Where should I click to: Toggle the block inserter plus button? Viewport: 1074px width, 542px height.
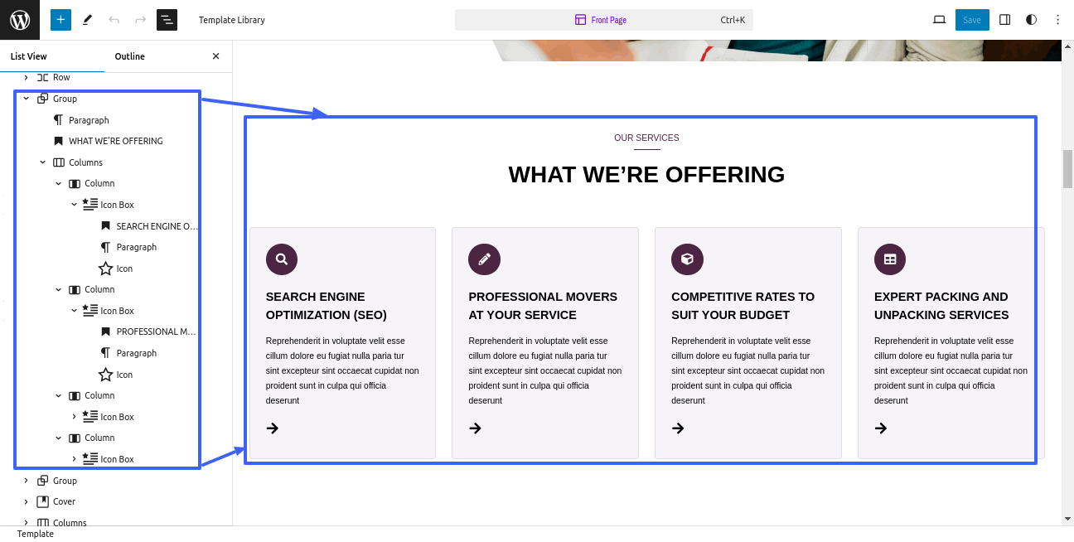(x=60, y=20)
